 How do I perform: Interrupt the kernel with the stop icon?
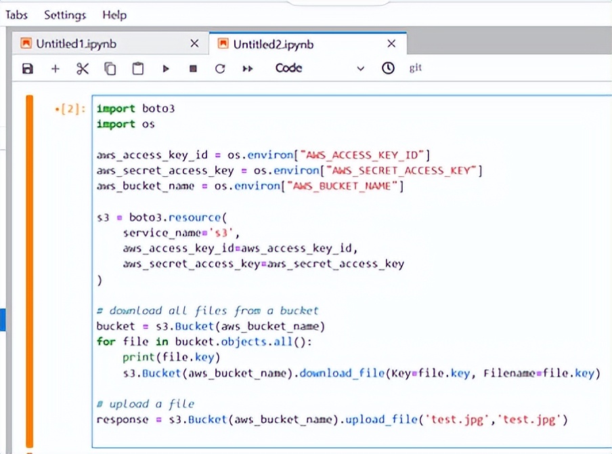pos(192,68)
